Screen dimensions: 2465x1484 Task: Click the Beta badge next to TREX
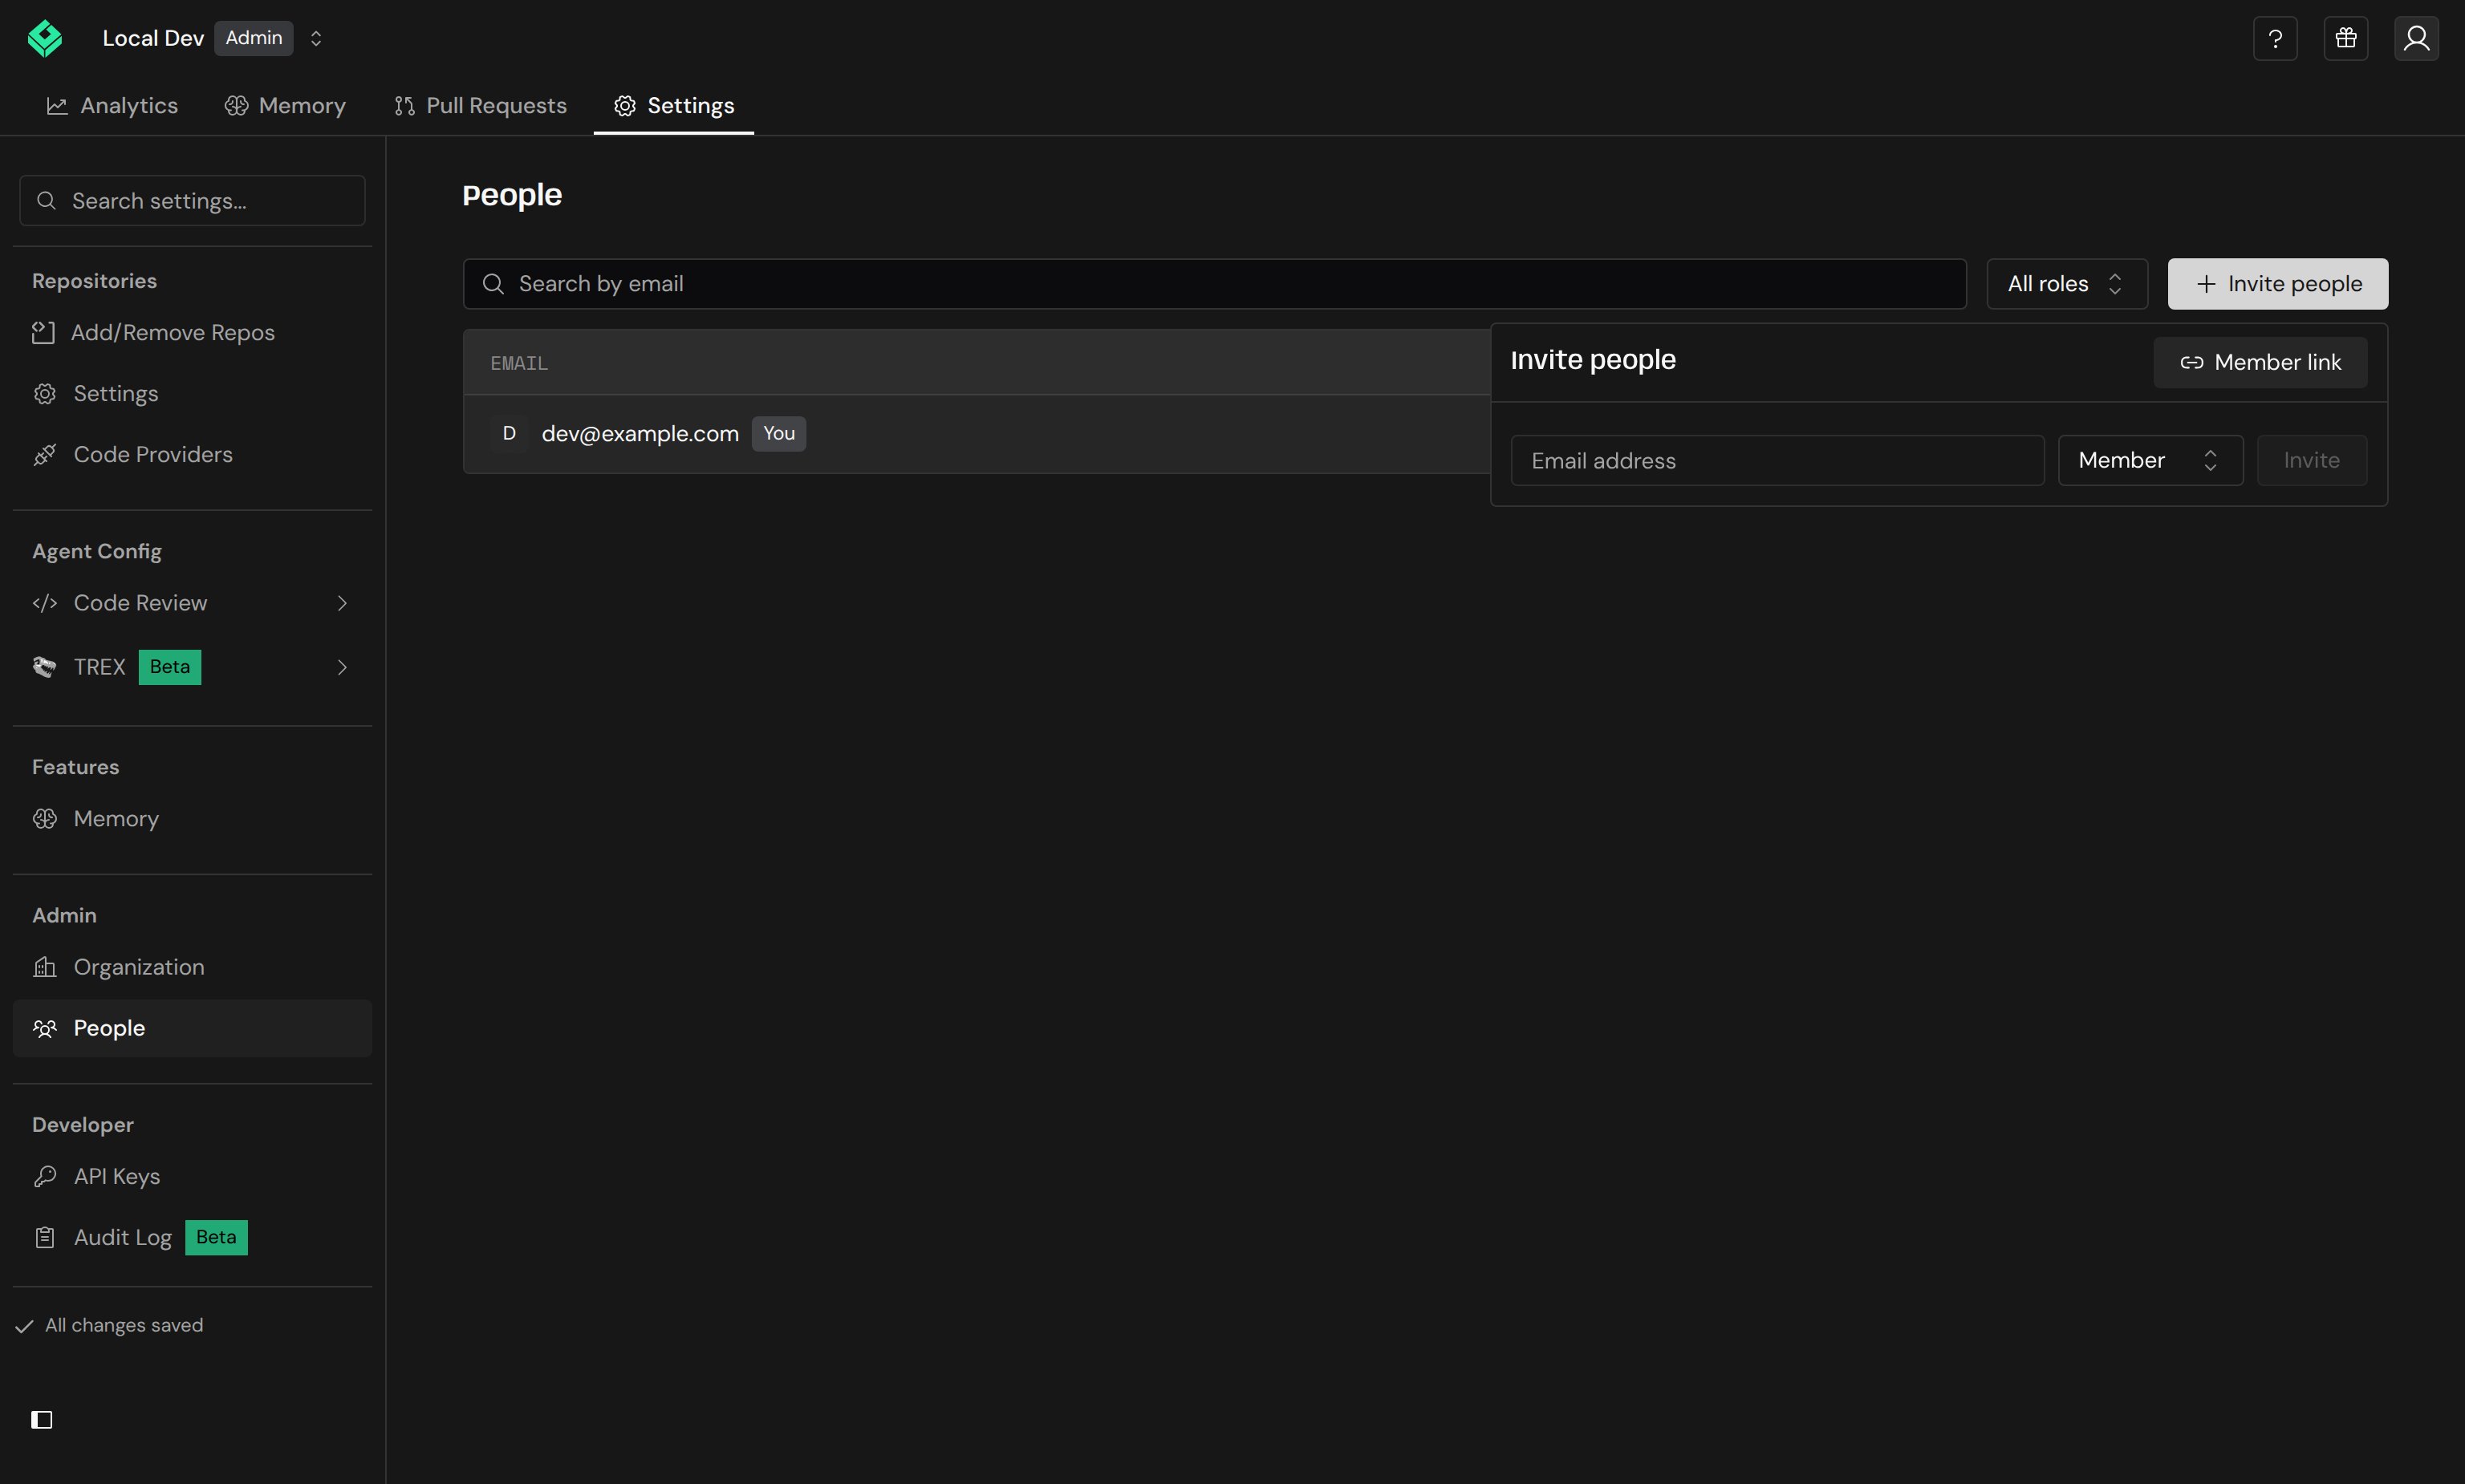170,667
